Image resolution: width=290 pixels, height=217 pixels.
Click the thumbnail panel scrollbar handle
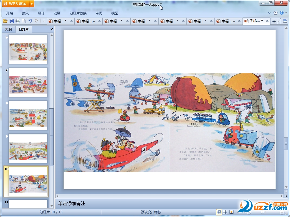[x=51, y=137]
